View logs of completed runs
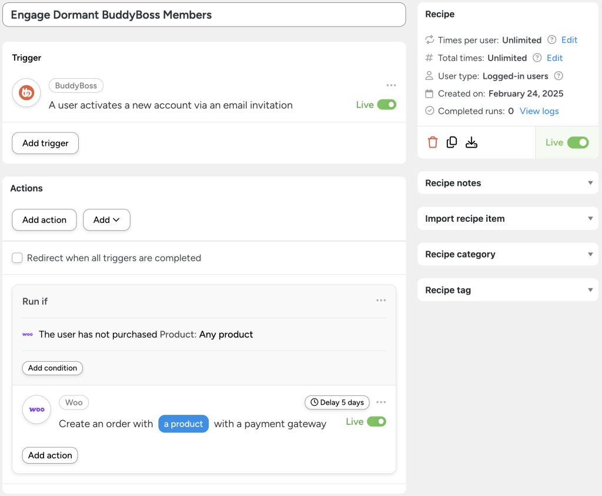Image resolution: width=602 pixels, height=496 pixels. coord(539,111)
